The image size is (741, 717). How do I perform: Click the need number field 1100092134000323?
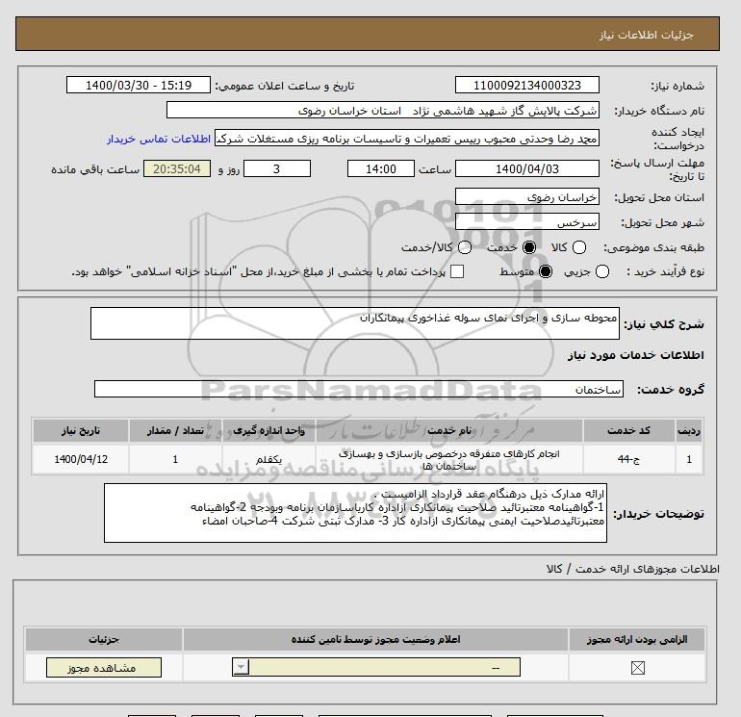point(527,85)
